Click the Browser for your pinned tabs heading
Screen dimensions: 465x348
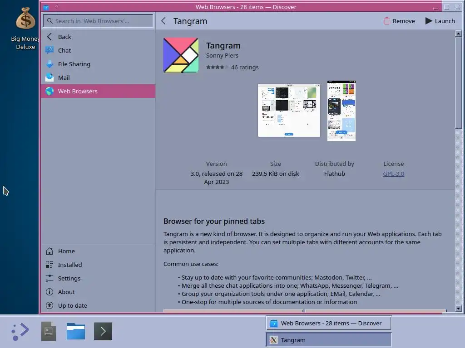coord(214,221)
